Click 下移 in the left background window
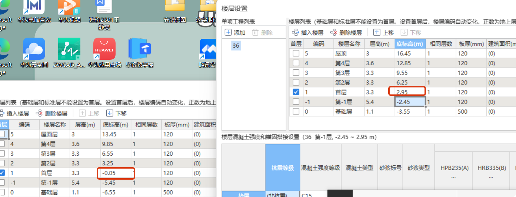The width and height of the screenshot is (516, 197). click(x=116, y=113)
